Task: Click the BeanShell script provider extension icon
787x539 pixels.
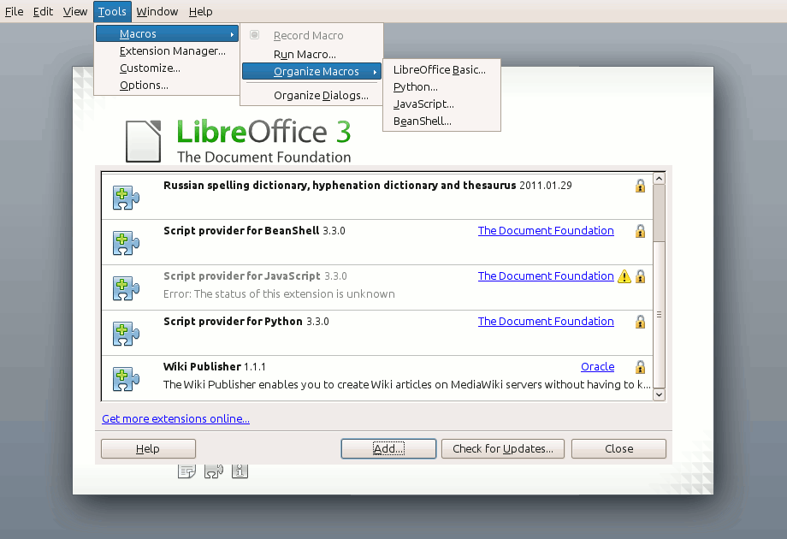Action: (x=127, y=243)
